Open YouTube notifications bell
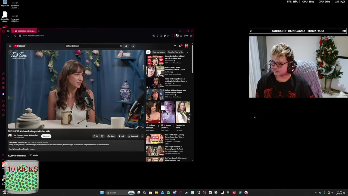 [180, 46]
